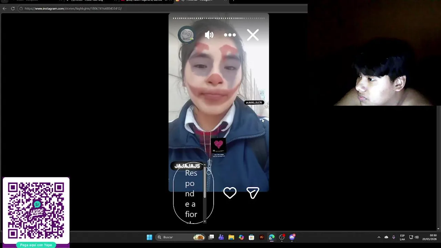Viewport: 441px width, 248px height.
Task: Open volume control tray icon
Action: (x=417, y=237)
